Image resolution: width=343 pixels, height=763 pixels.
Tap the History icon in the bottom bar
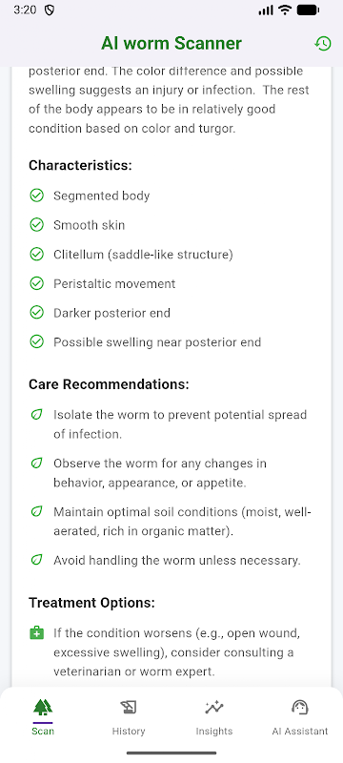(x=129, y=707)
